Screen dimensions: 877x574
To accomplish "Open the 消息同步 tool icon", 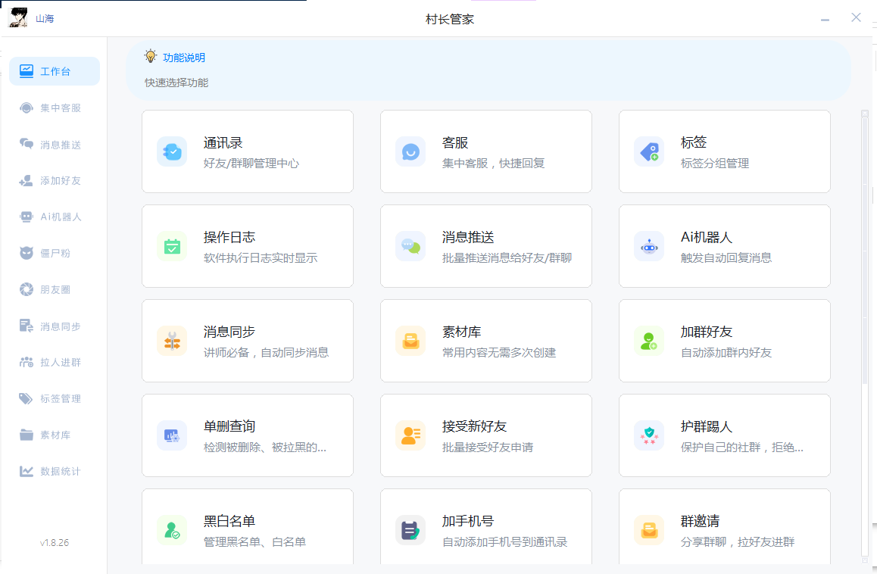I will (x=172, y=341).
